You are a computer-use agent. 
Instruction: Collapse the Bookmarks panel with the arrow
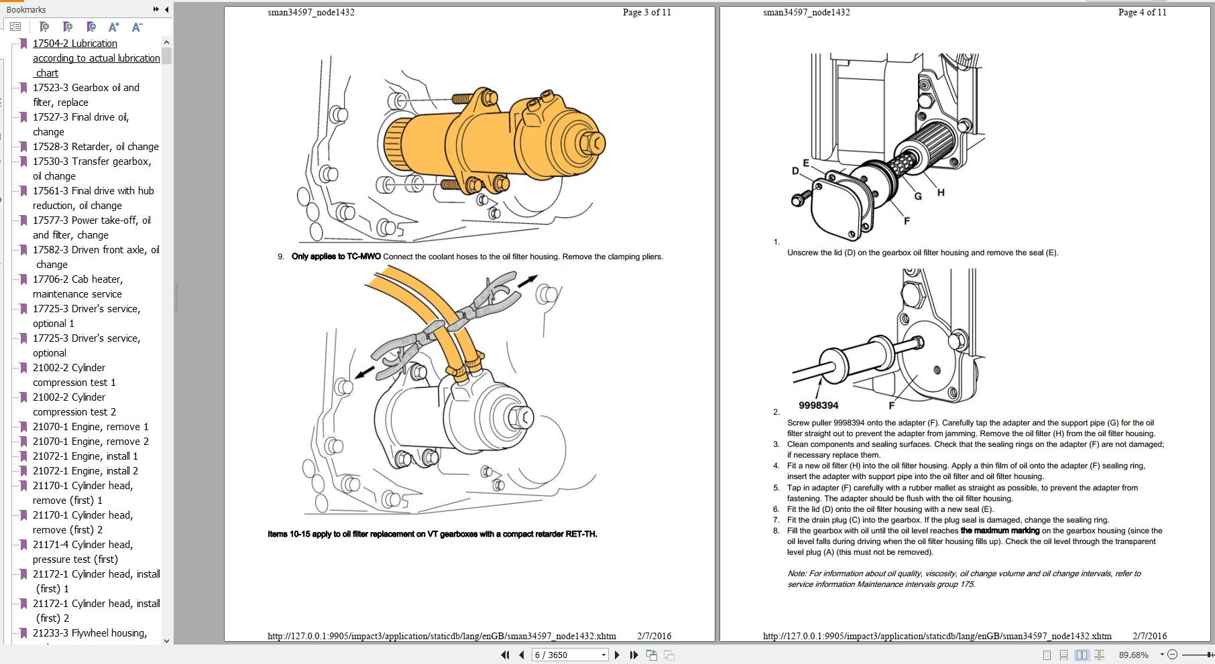coord(166,9)
